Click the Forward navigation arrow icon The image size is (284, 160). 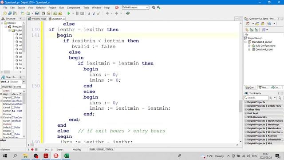point(117,13)
